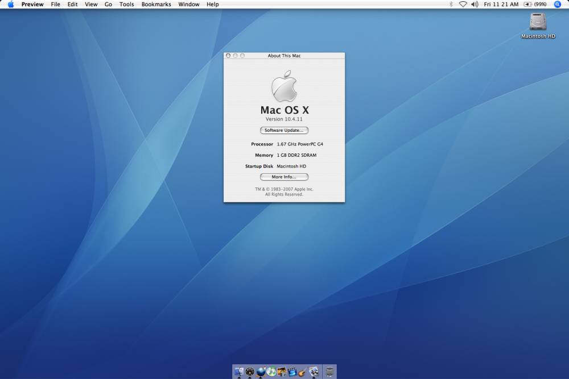The height and width of the screenshot is (379, 569).
Task: Click the Bluetooth status icon
Action: tap(451, 5)
